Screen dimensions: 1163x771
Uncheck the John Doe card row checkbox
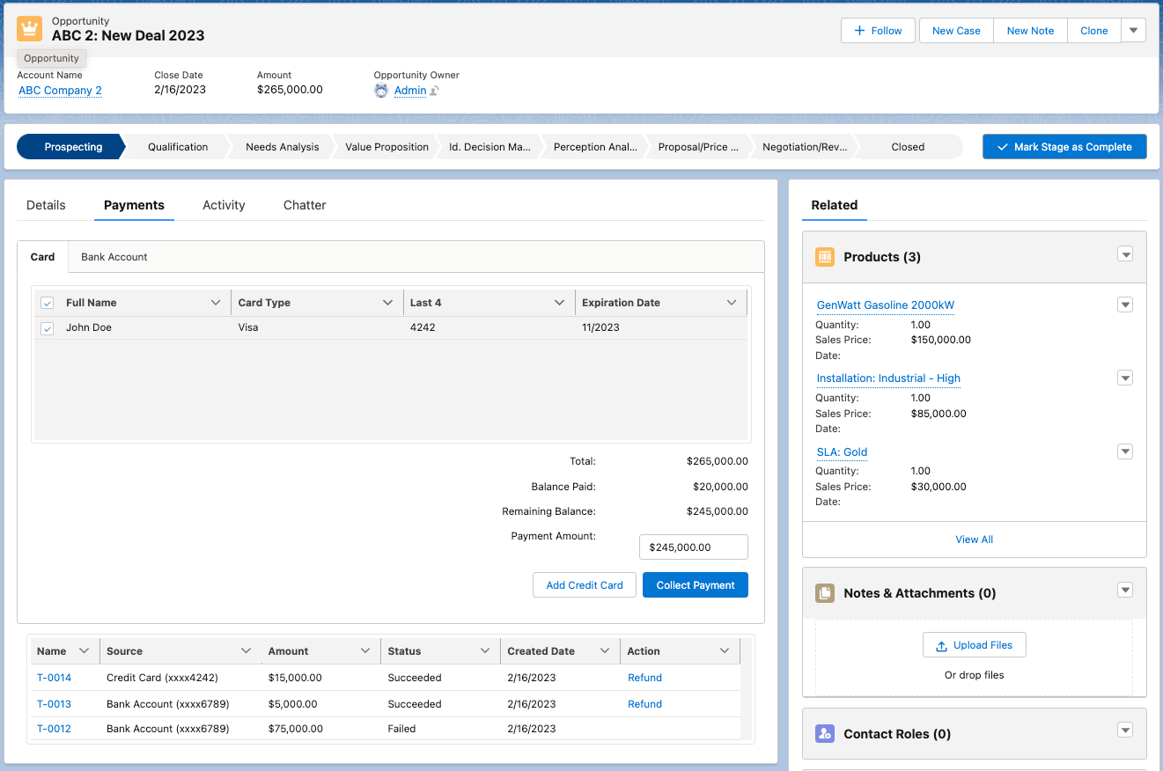[x=47, y=327]
